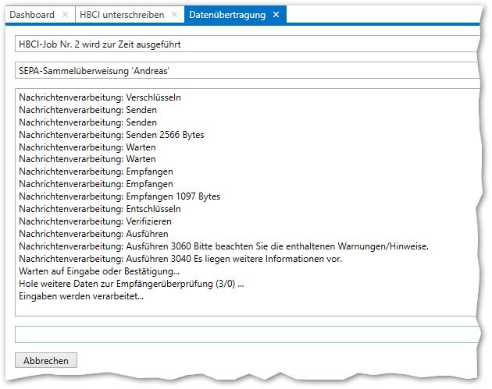Select the 'Ausführen 3060' warning message line
Viewport: 492px width, 389px height.
223,246
